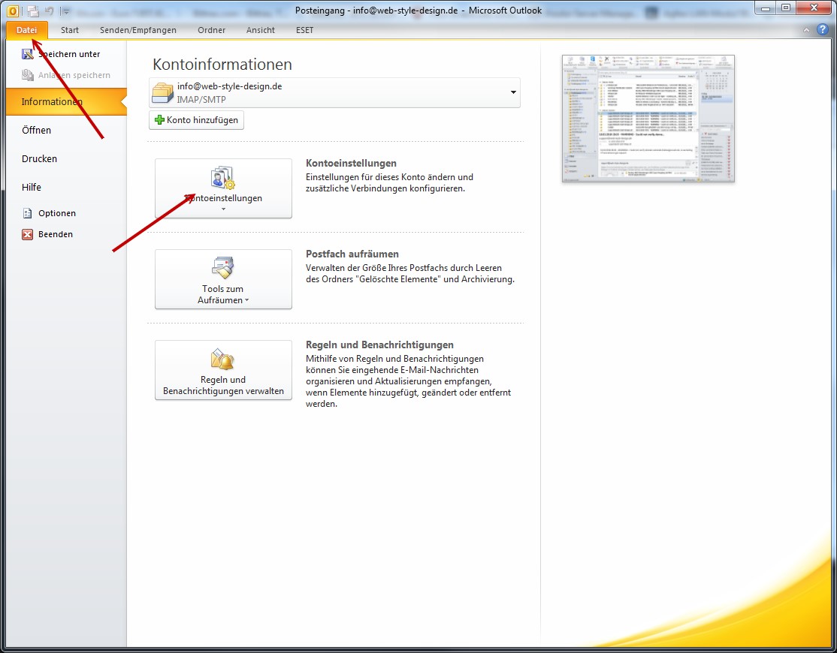Go to the Ordner tab
The width and height of the screenshot is (837, 653).
coord(211,30)
